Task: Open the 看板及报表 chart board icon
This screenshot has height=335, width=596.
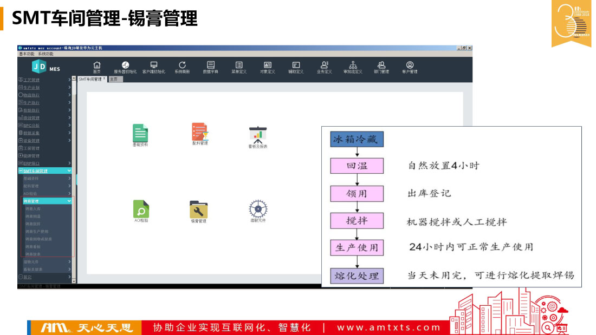Action: pos(257,134)
